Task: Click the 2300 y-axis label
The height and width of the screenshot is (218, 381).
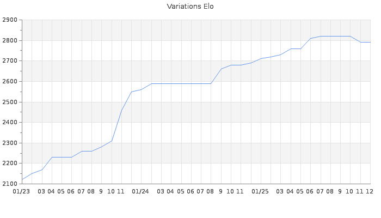Action: (x=11, y=143)
